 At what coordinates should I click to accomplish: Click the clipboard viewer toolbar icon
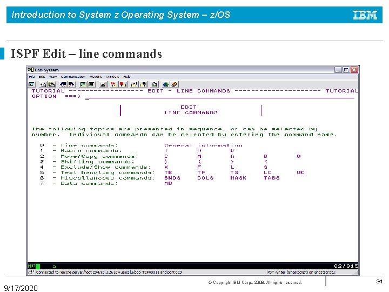155,84
